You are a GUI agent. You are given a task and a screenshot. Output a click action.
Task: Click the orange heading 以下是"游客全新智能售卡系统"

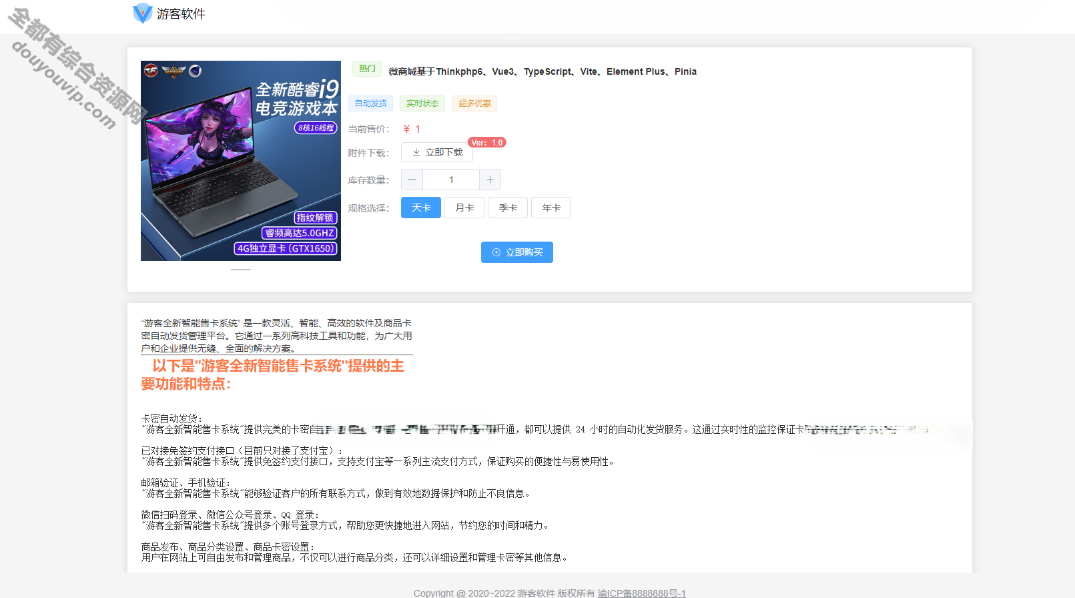tap(272, 374)
